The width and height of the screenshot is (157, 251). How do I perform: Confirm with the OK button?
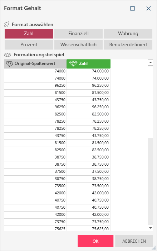pos(95,241)
